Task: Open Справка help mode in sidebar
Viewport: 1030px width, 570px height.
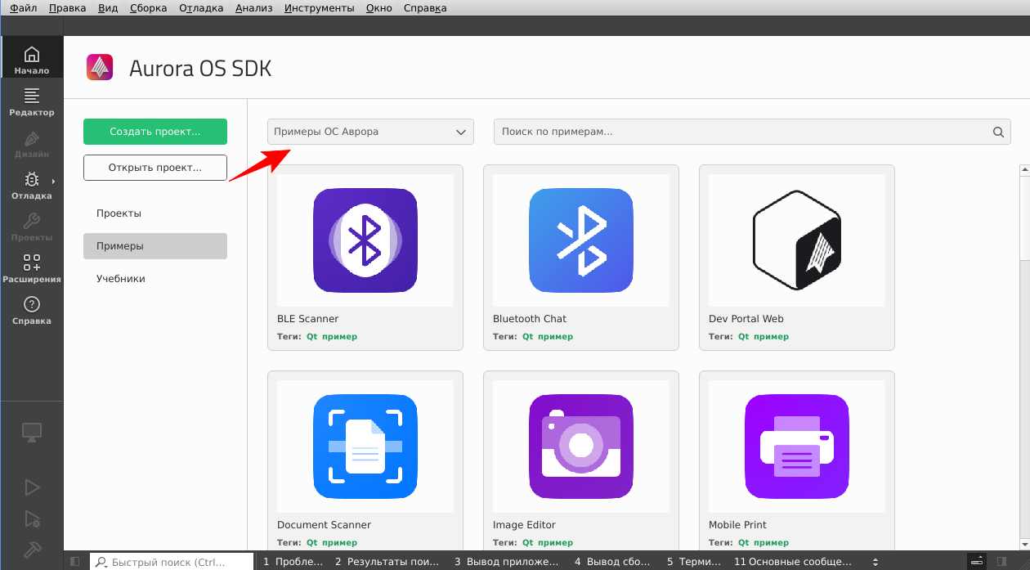Action: 31,310
